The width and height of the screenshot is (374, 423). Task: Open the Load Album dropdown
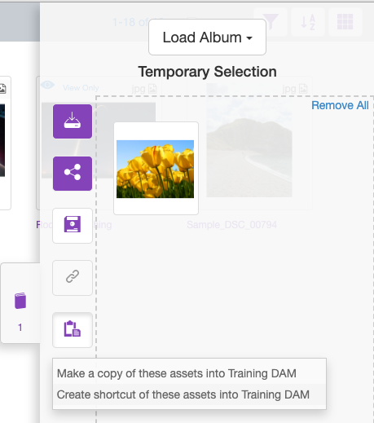pyautogui.click(x=207, y=37)
